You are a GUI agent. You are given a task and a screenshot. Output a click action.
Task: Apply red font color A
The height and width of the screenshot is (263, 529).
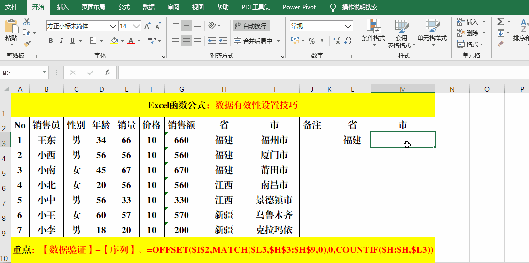[131, 41]
